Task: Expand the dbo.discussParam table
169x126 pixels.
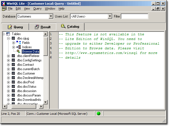Action: pyautogui.click(x=8, y=95)
